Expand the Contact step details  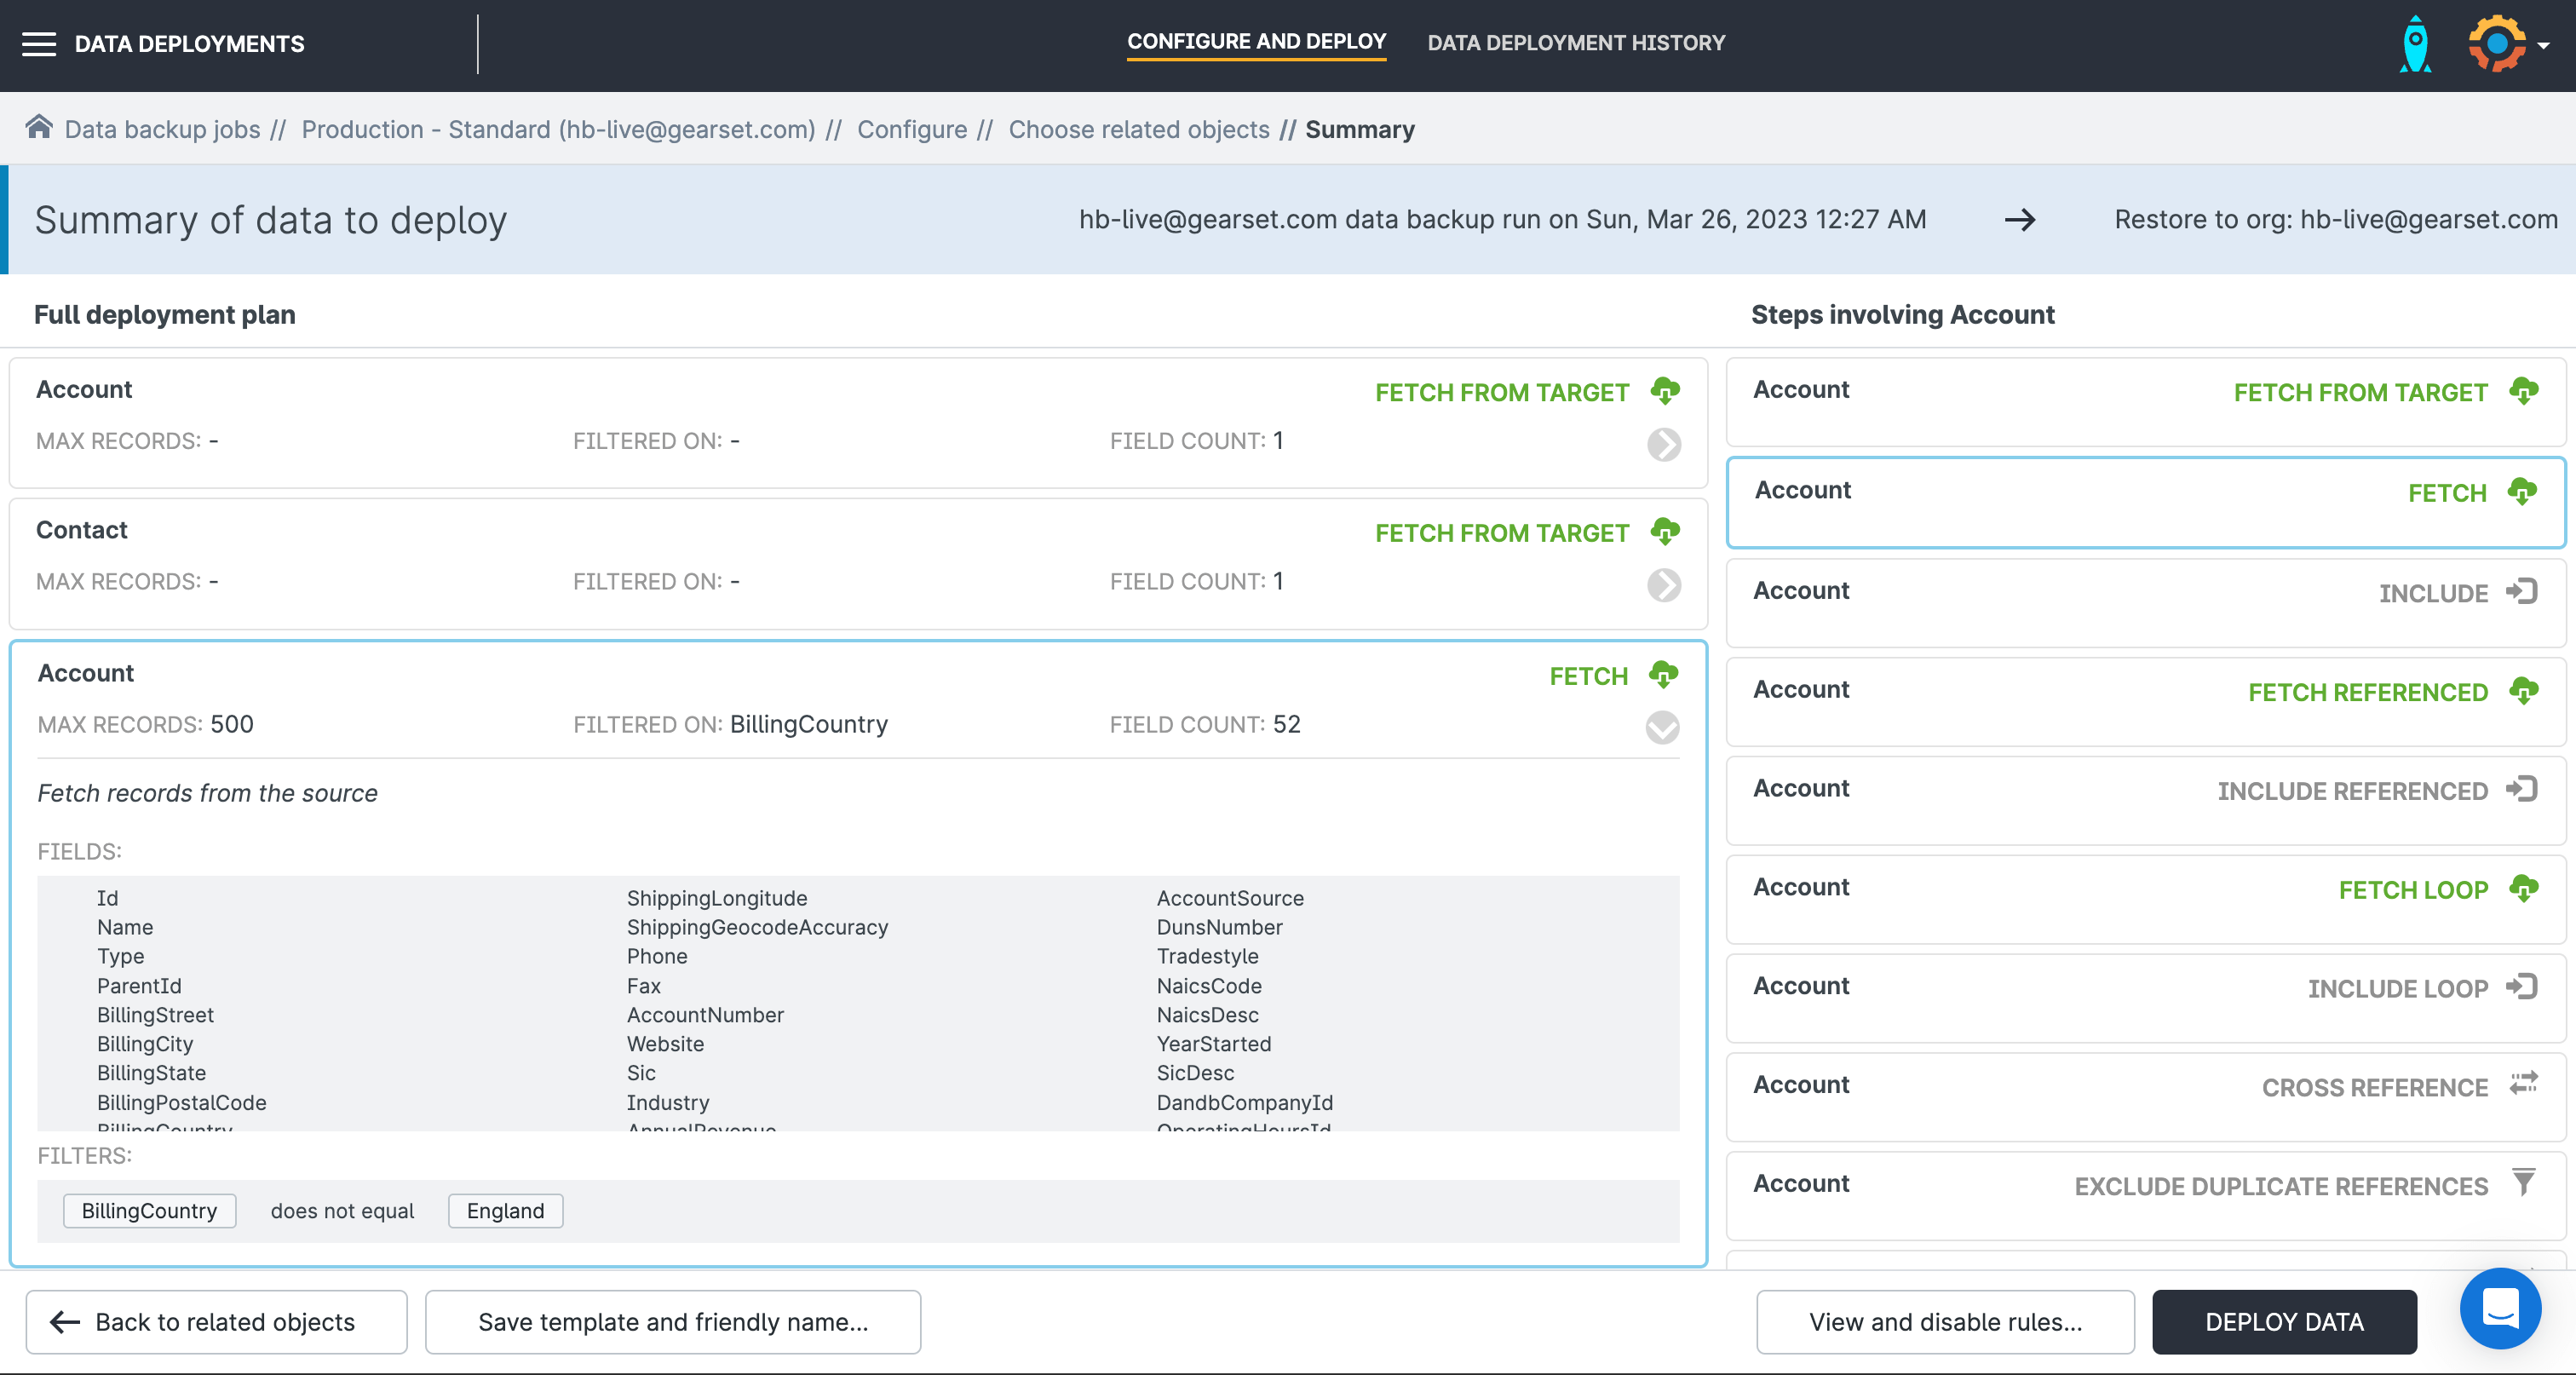point(1664,585)
